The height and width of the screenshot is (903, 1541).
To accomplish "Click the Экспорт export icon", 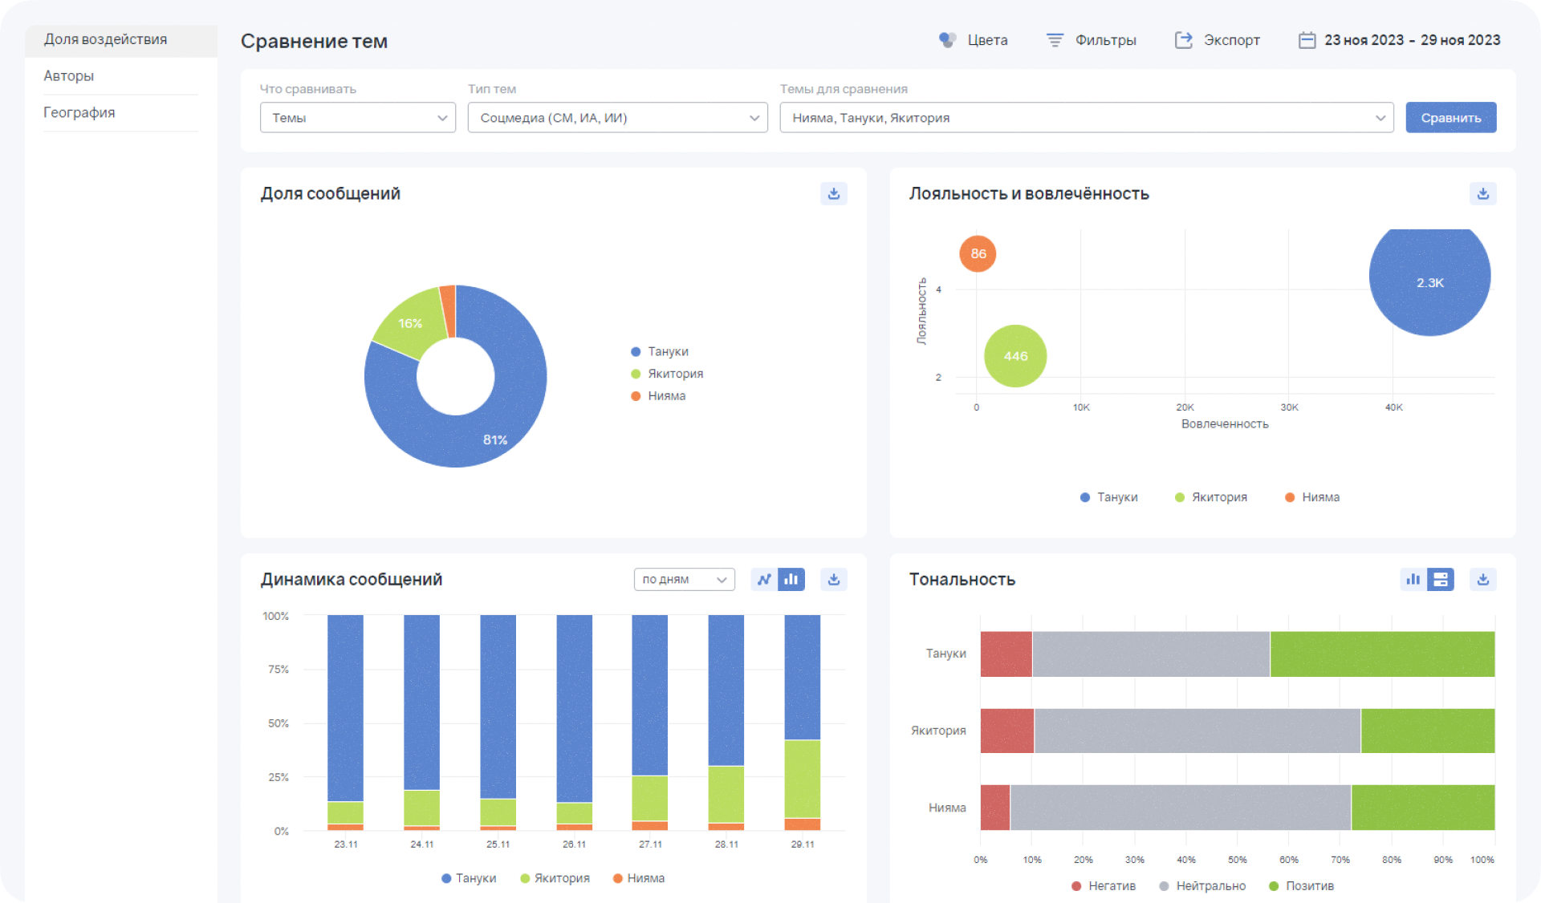I will click(x=1183, y=40).
